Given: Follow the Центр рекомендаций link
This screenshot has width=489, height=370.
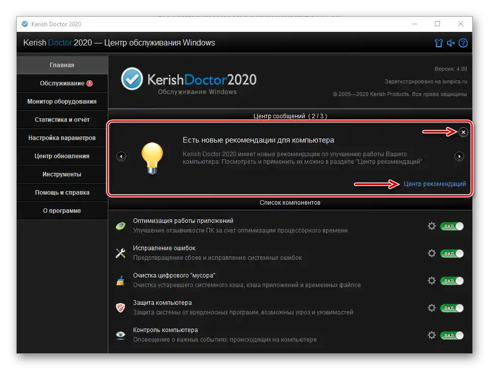Looking at the screenshot, I should click(x=435, y=184).
